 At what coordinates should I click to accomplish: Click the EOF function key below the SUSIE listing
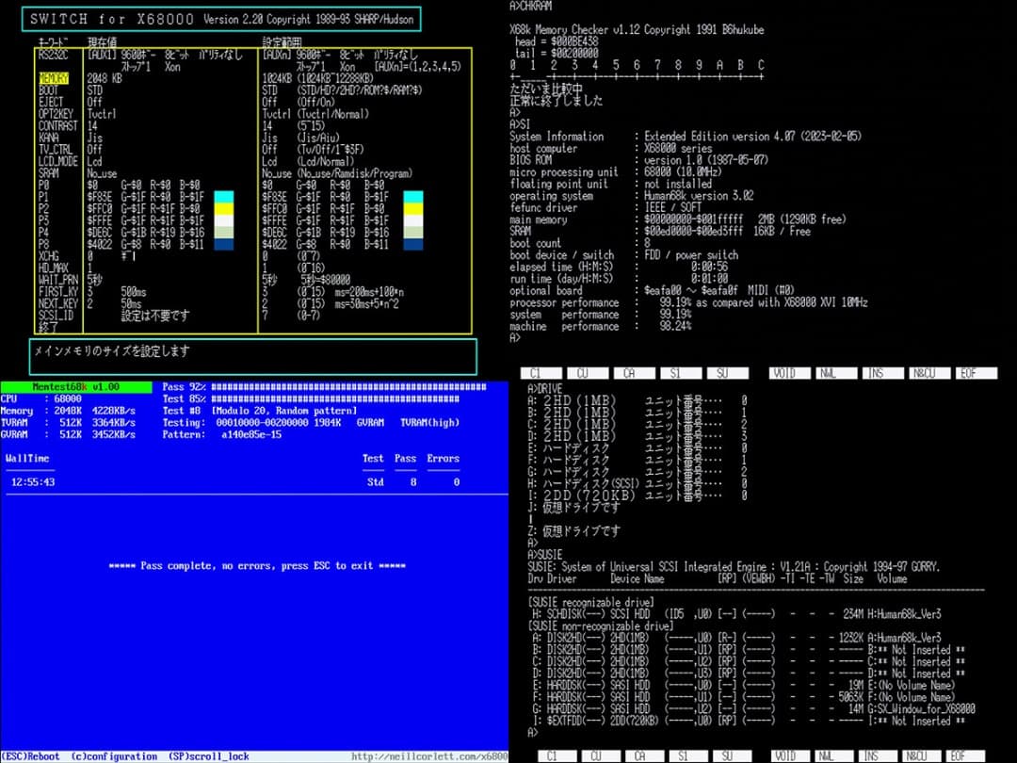[x=966, y=756]
